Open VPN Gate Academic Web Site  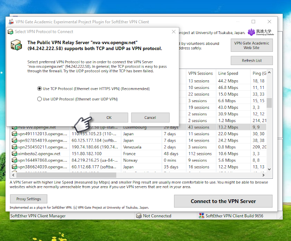click(x=251, y=45)
